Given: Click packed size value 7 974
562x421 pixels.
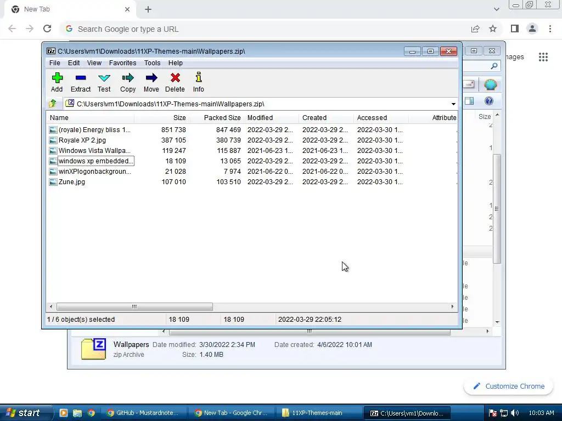Looking at the screenshot, I should pos(232,172).
